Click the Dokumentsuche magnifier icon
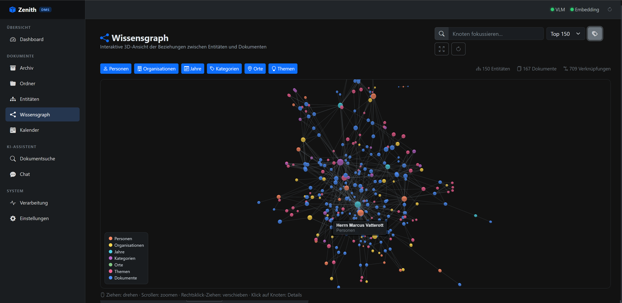This screenshot has width=622, height=303. pos(13,159)
